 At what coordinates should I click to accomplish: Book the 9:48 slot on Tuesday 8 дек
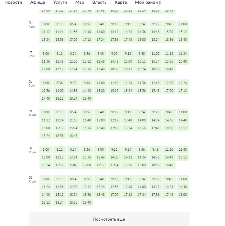[x=142, y=54]
